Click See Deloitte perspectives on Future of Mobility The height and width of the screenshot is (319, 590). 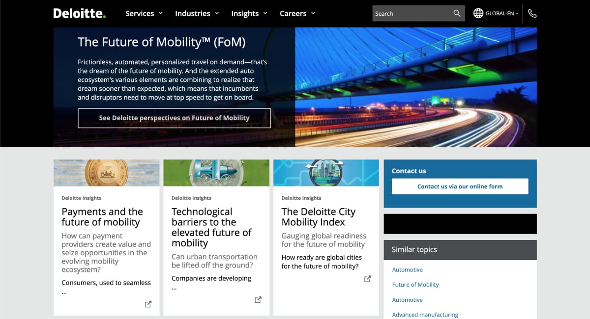point(174,118)
